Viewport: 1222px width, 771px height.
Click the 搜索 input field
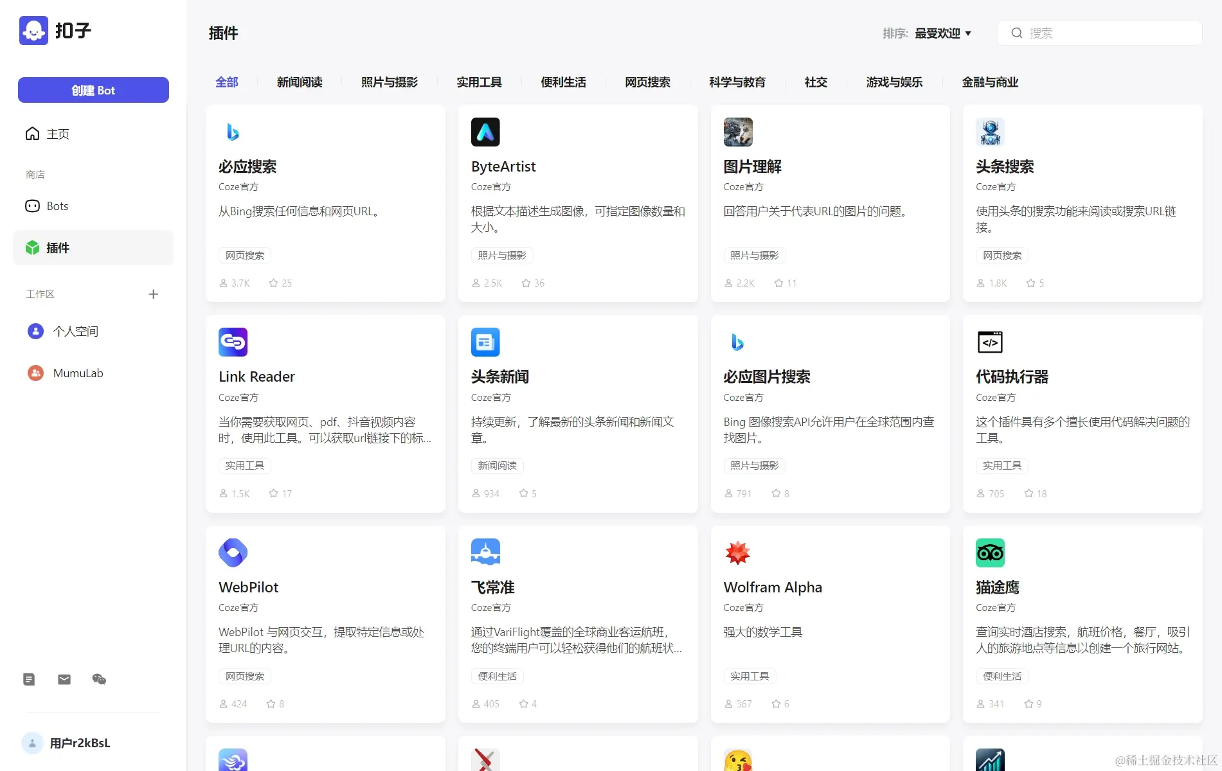click(x=1100, y=33)
